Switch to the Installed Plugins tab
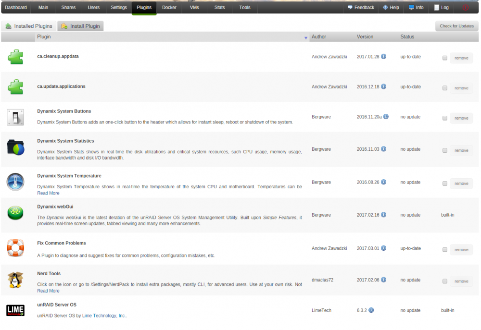 [29, 26]
